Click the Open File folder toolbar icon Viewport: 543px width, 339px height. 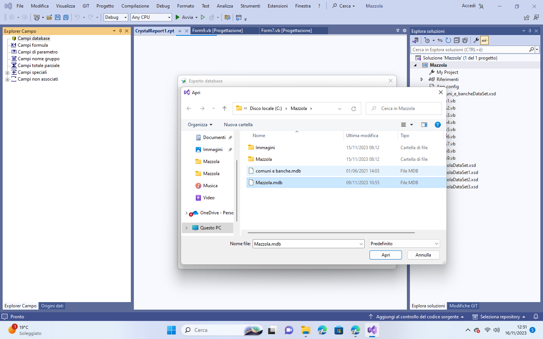click(49, 17)
